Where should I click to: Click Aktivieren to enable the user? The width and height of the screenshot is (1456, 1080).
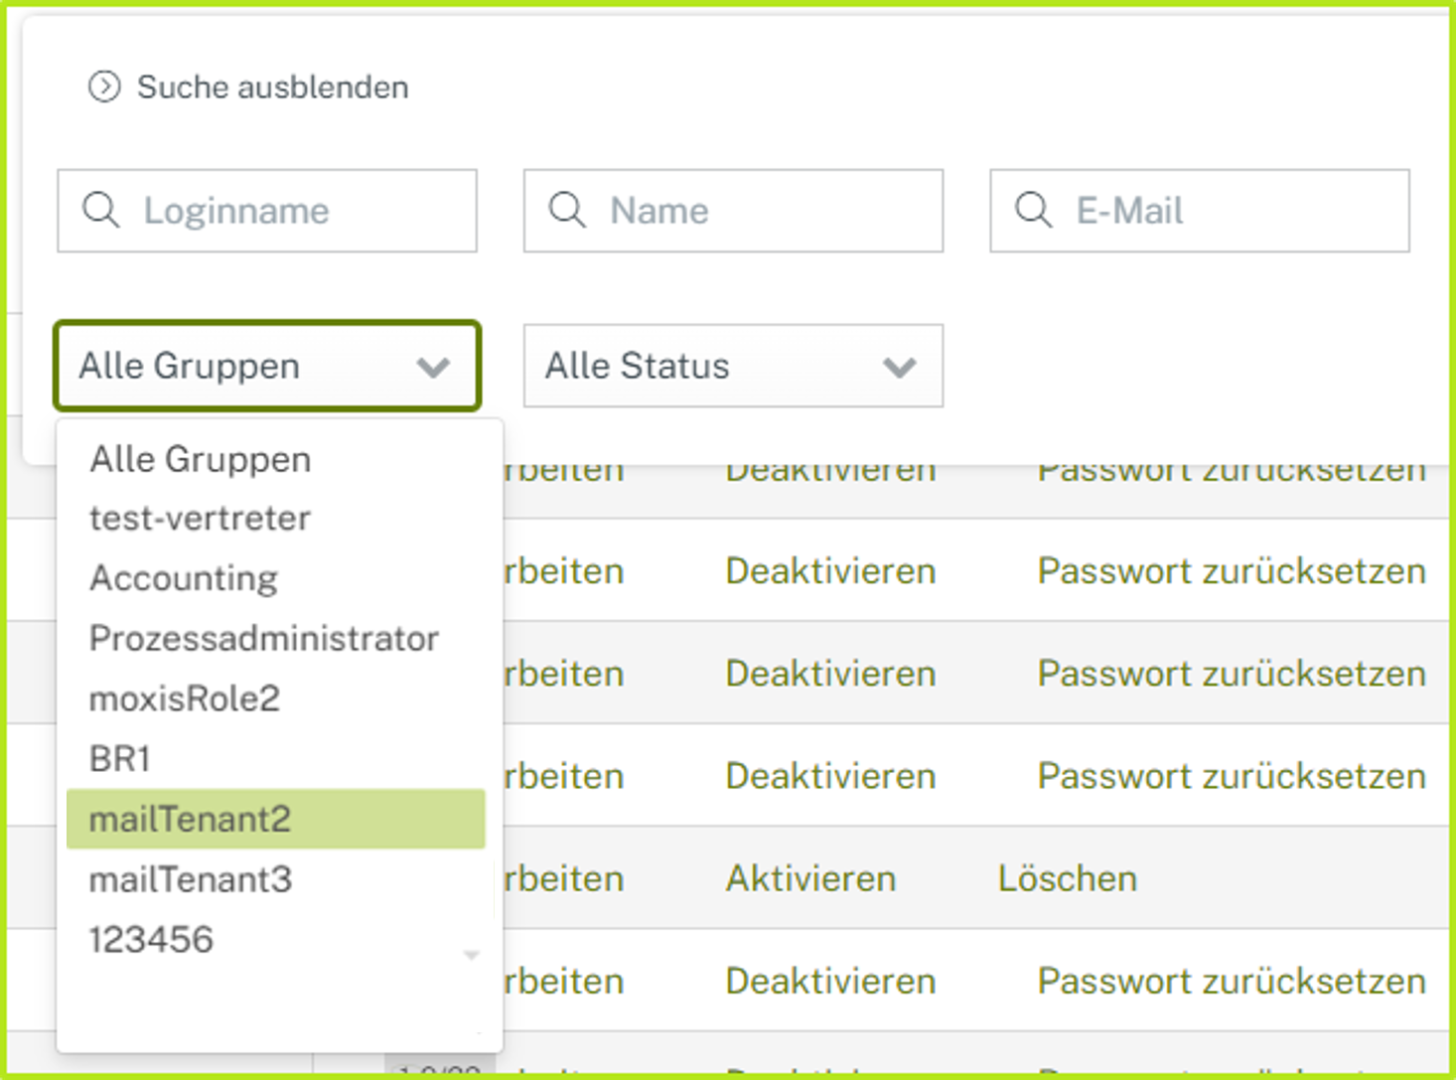pyautogui.click(x=810, y=878)
